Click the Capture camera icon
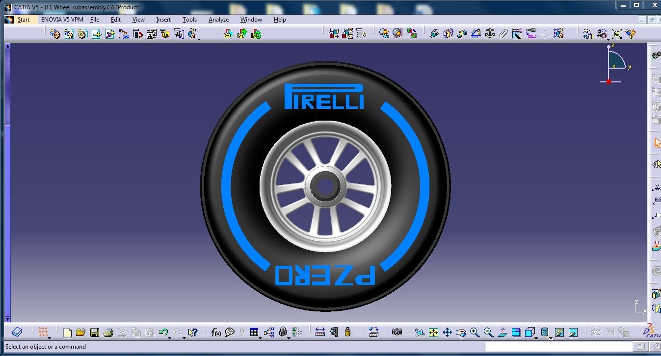 [x=397, y=332]
